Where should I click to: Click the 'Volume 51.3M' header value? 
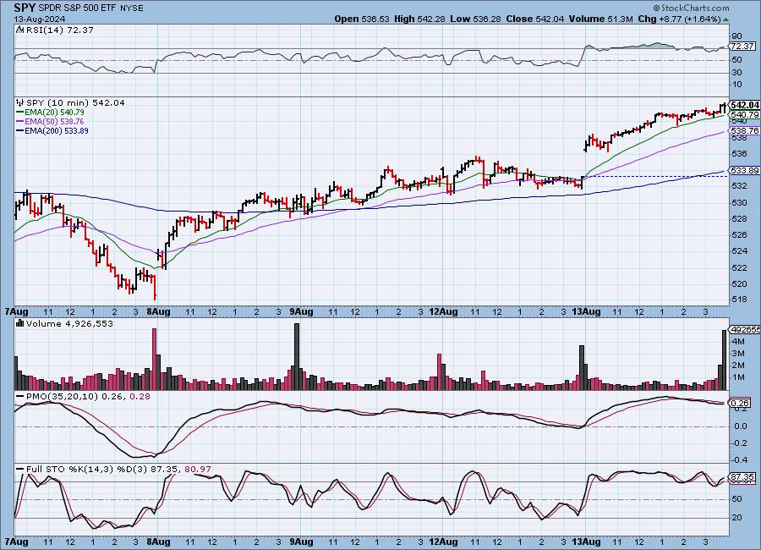coord(601,19)
